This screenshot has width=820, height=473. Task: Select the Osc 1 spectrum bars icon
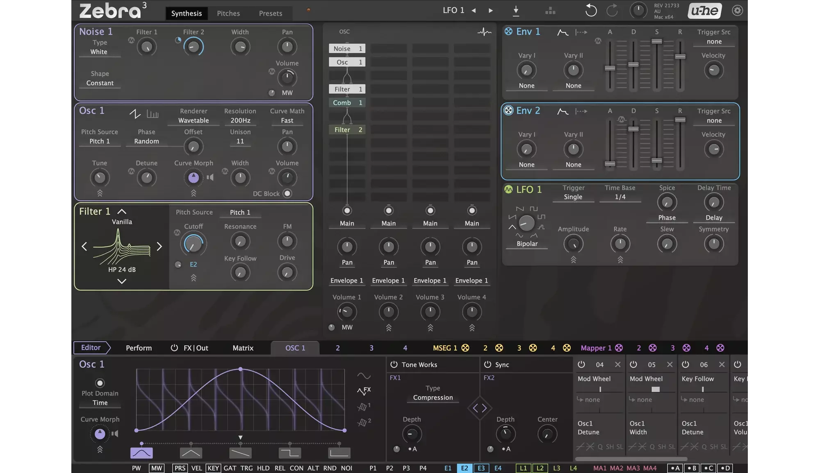[153, 114]
